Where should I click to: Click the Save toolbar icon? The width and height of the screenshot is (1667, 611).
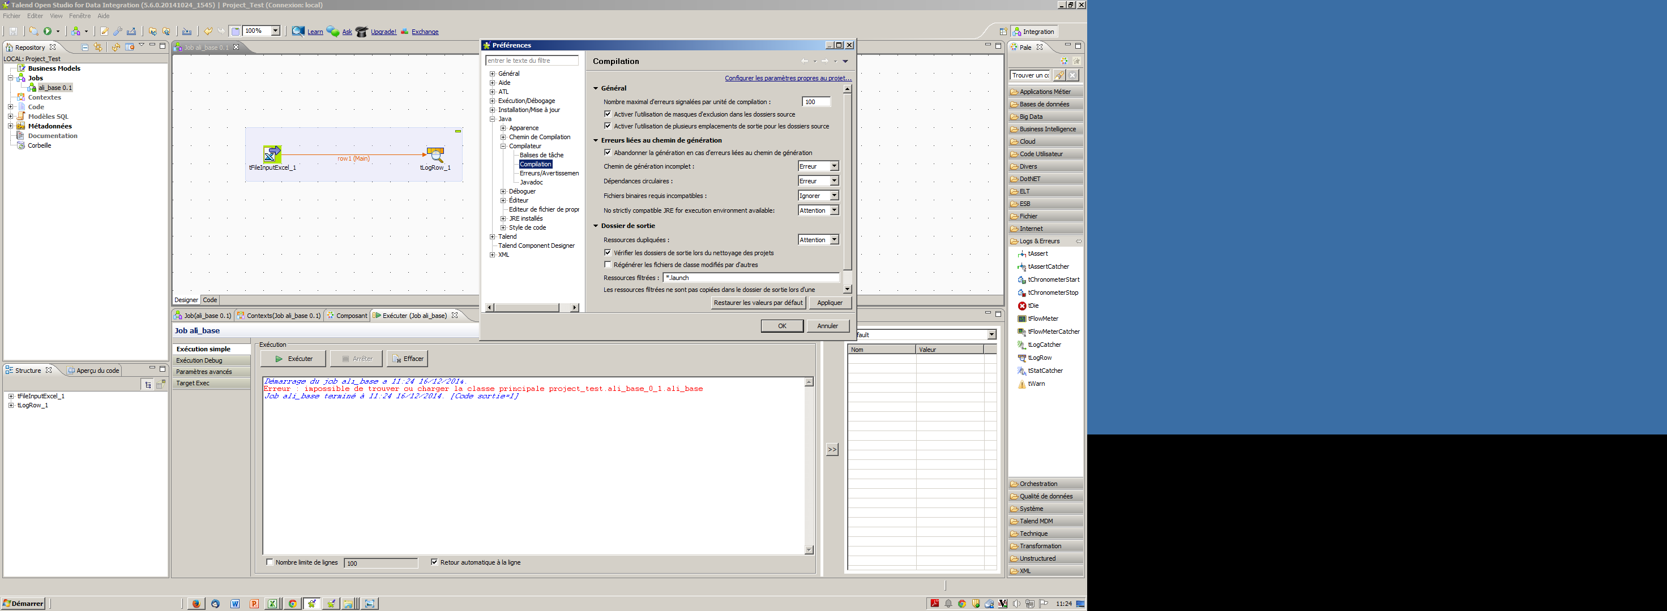click(13, 31)
